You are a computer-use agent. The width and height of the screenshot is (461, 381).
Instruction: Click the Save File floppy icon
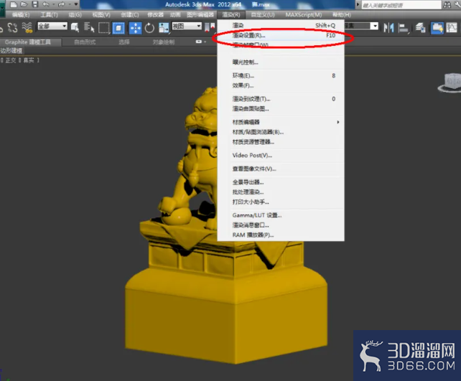tap(35, 4)
